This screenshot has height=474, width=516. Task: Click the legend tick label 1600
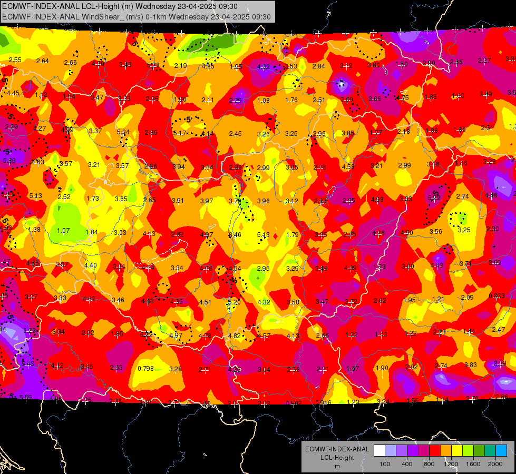(473, 464)
